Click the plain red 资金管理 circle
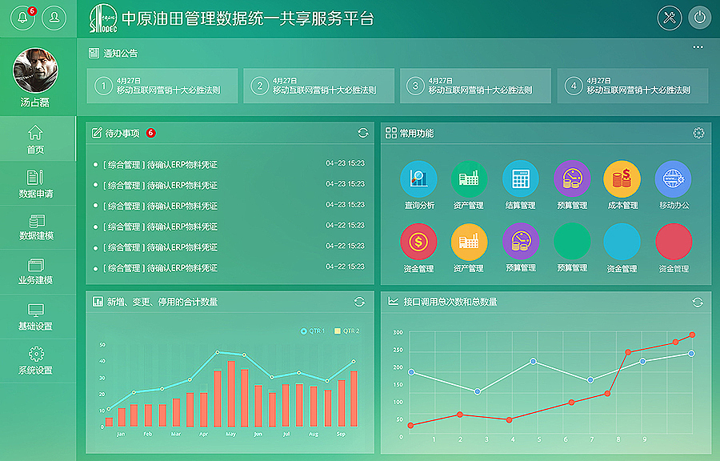 [x=673, y=242]
